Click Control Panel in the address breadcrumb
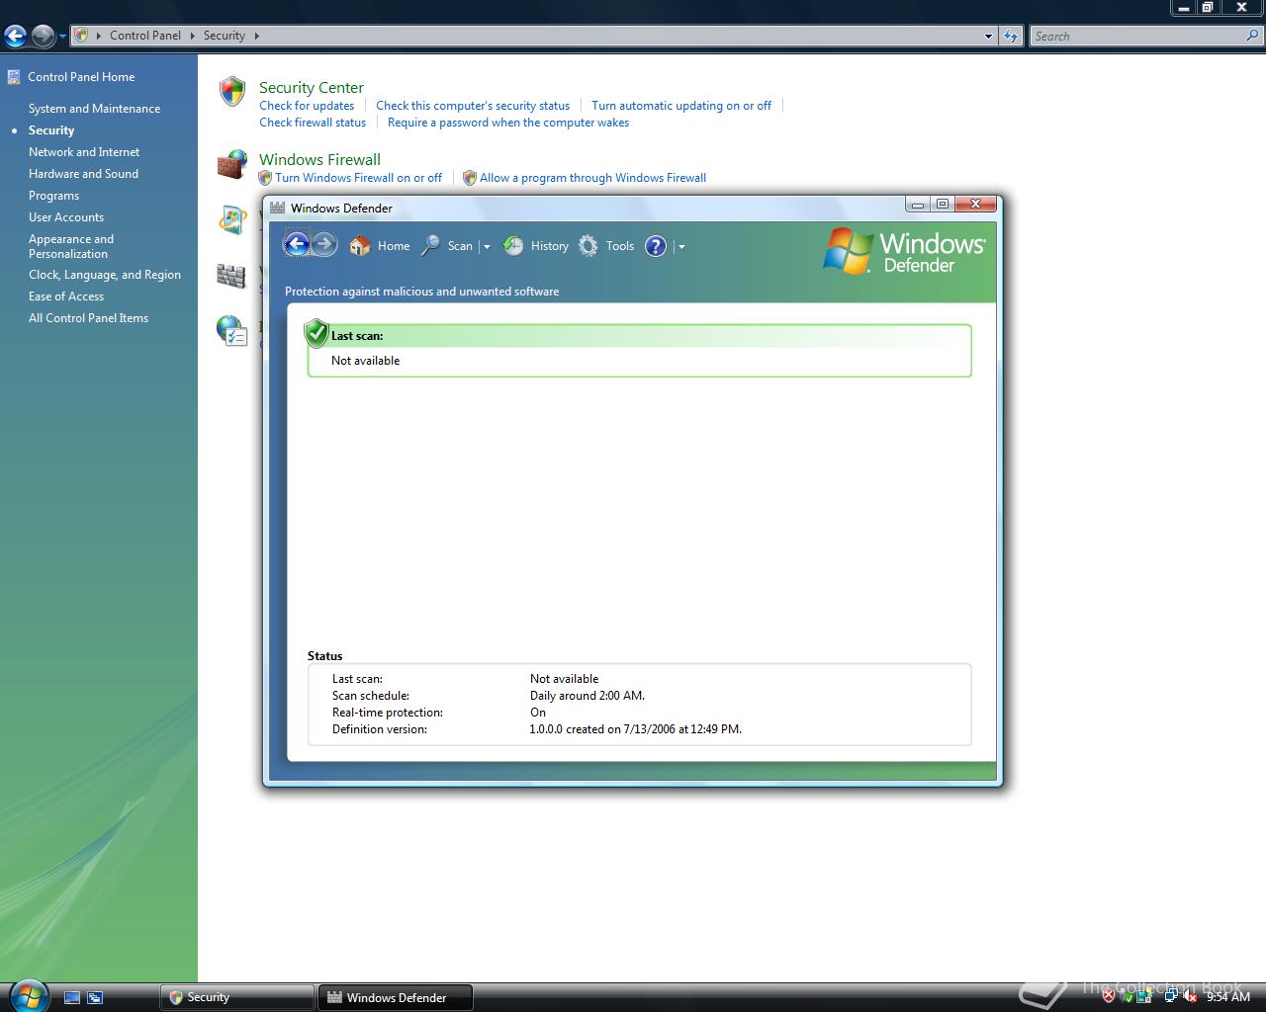The image size is (1266, 1012). tap(145, 36)
